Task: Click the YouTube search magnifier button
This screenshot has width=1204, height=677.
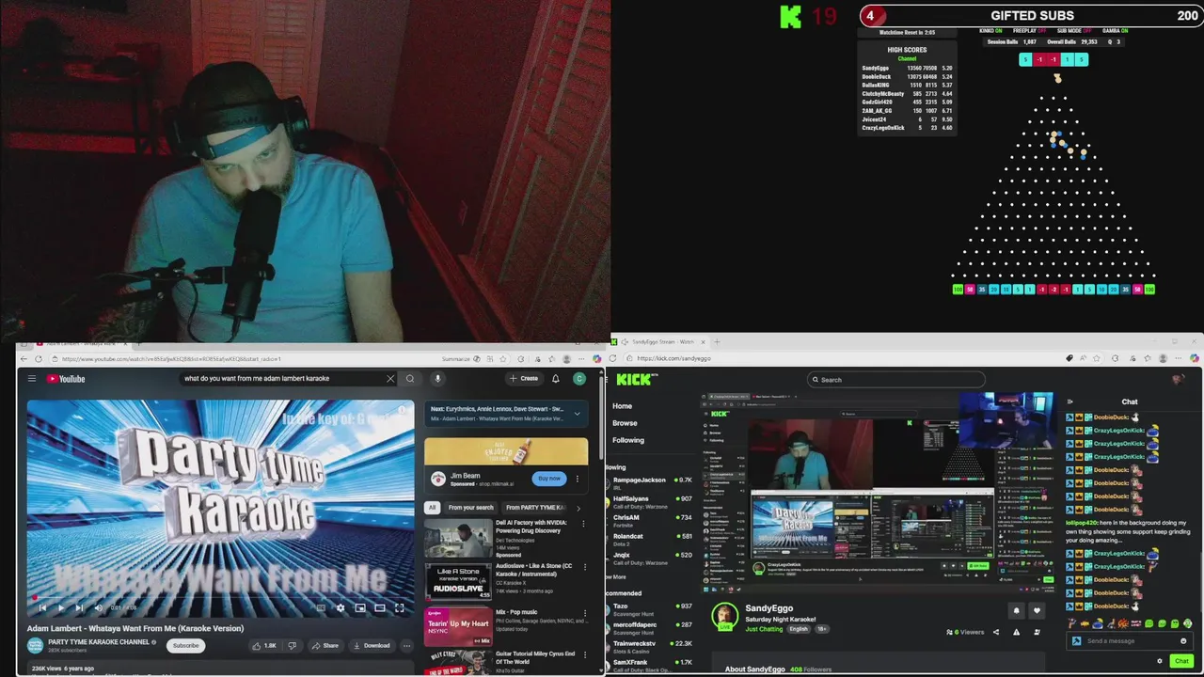Action: [410, 379]
